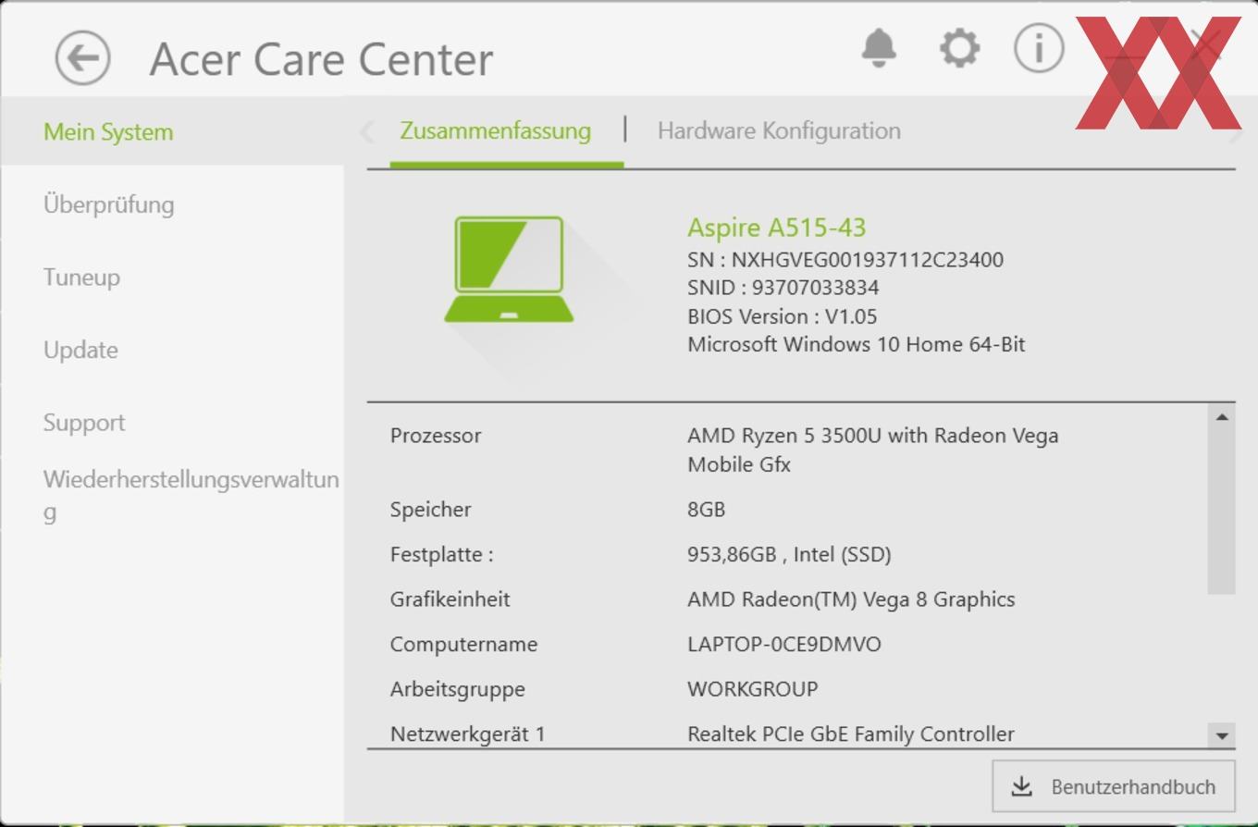This screenshot has height=827, width=1258.
Task: Select the LAPTOP-0CE9DMVO computer name
Action: tap(783, 644)
